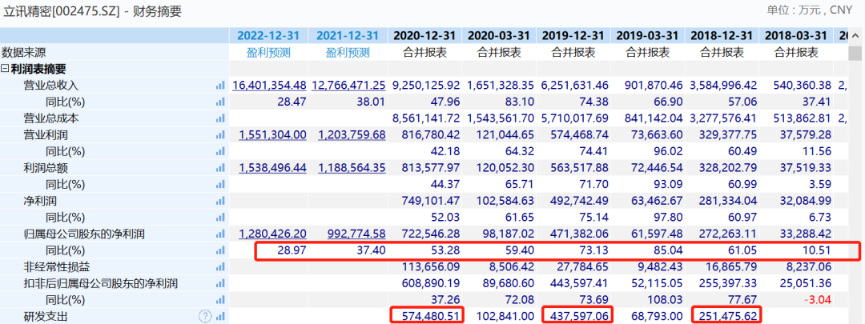Click the 营业总成本 row label

point(50,118)
